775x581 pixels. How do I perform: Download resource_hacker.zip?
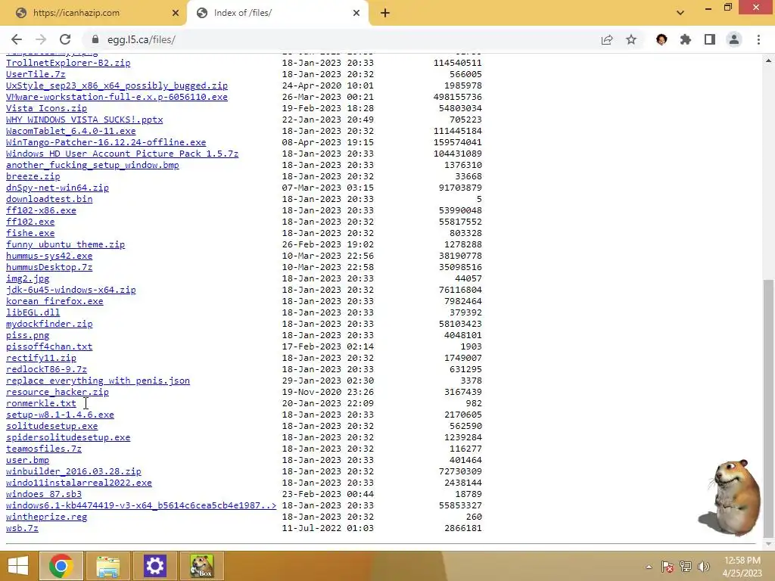58,393
